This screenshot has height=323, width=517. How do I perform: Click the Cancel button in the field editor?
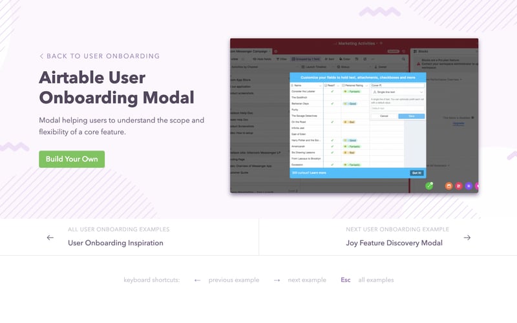[x=384, y=116]
